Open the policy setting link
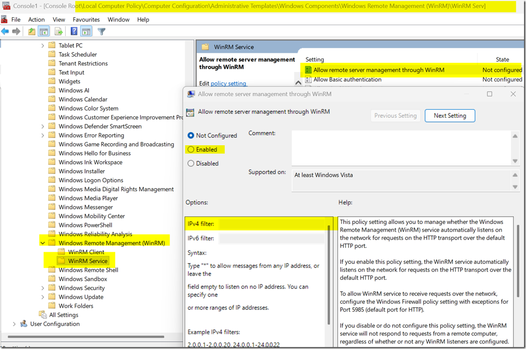This screenshot has width=526, height=349. coord(228,83)
